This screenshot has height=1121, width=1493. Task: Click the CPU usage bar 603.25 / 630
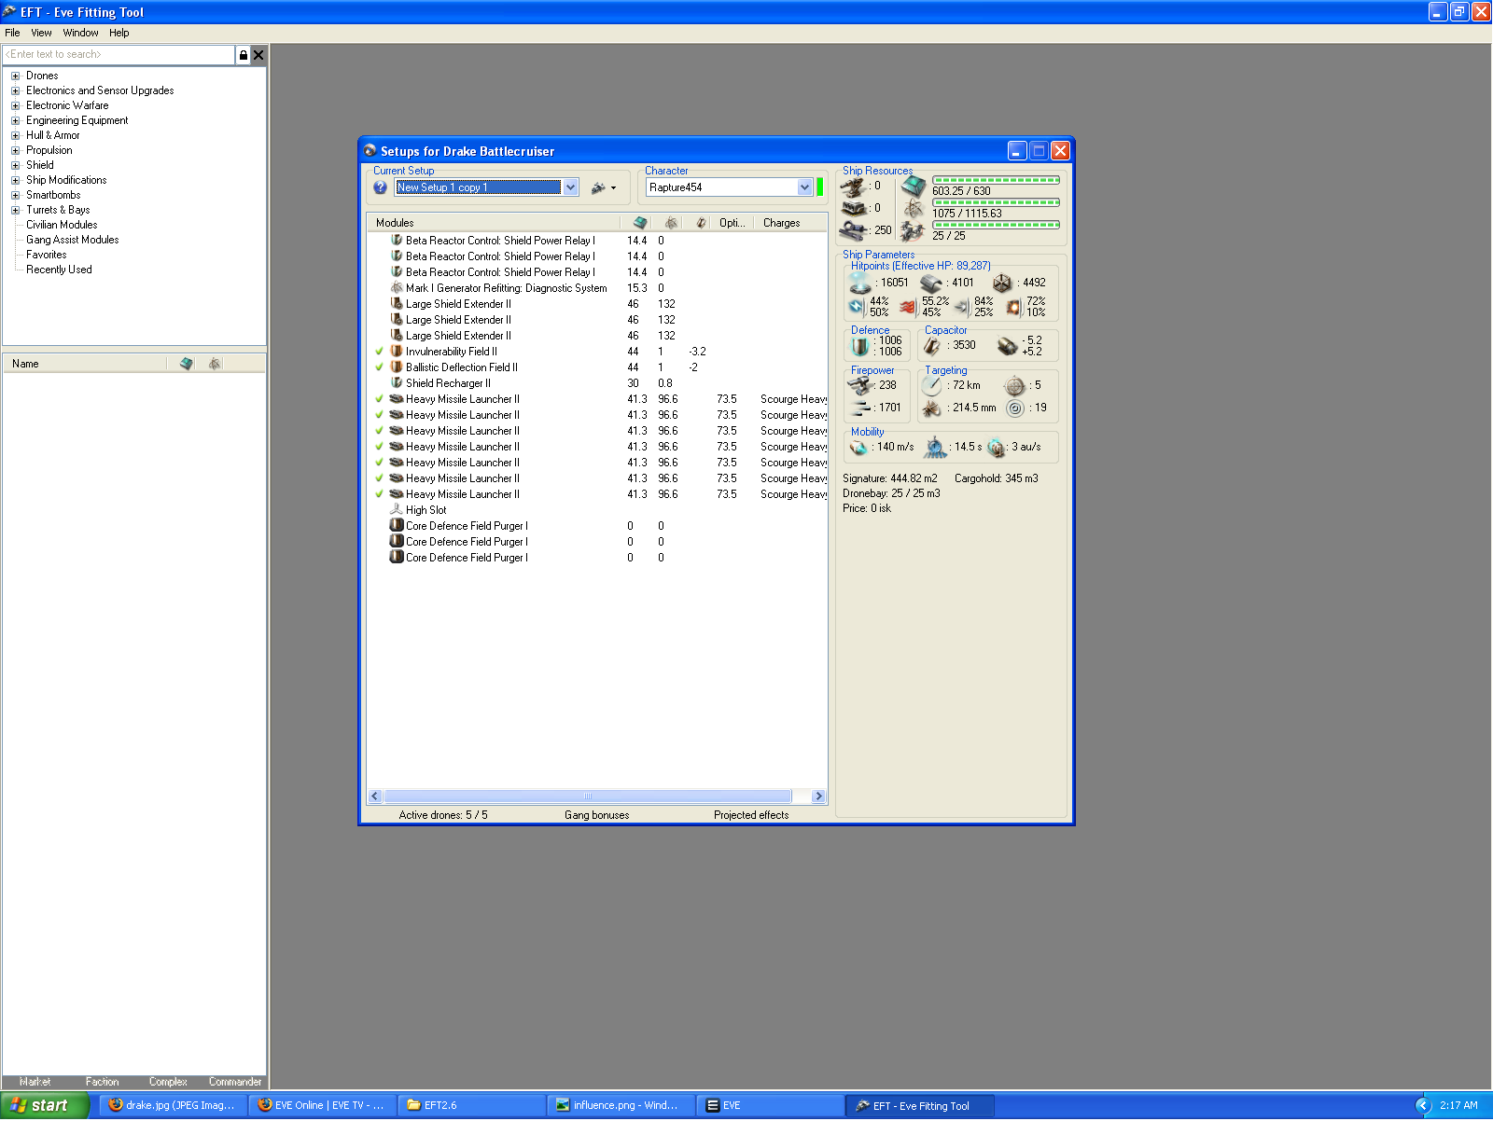click(996, 180)
